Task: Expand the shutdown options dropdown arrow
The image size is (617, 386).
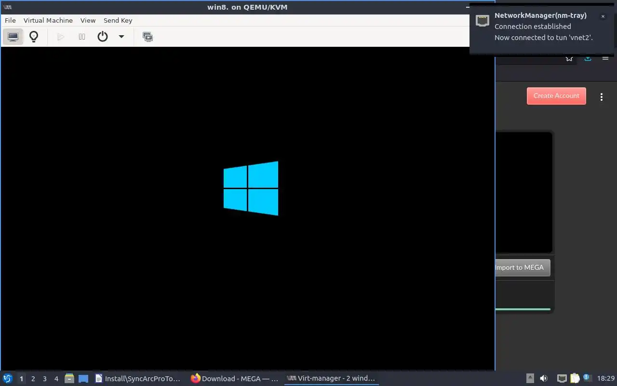Action: 121,37
